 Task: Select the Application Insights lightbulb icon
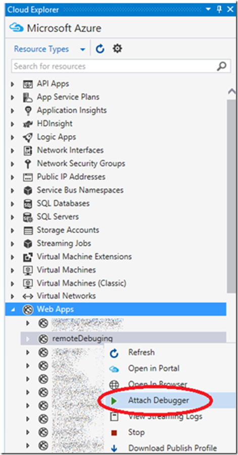coord(28,111)
